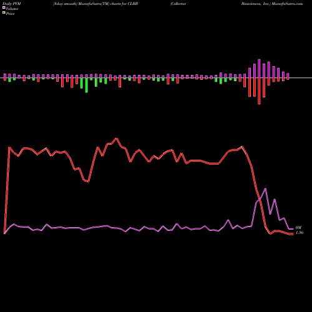The image size is (312, 312).
Task: Select the 'Volume' legend label
Action: [12, 9]
